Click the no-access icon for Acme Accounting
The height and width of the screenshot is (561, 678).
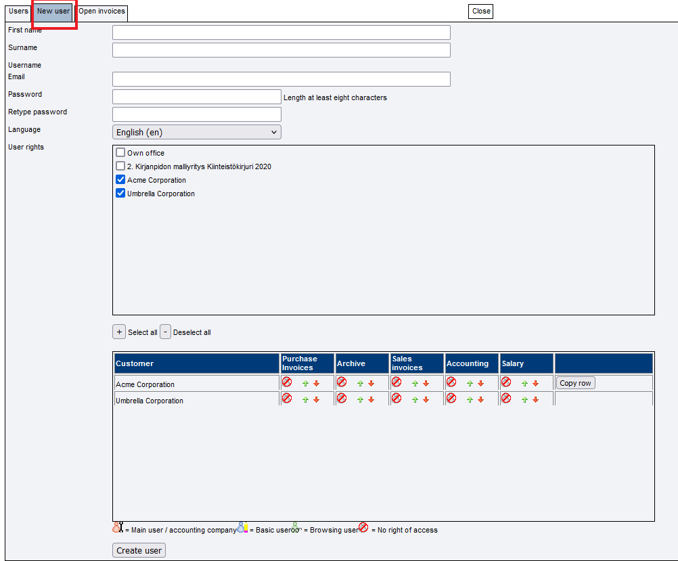pyautogui.click(x=451, y=382)
